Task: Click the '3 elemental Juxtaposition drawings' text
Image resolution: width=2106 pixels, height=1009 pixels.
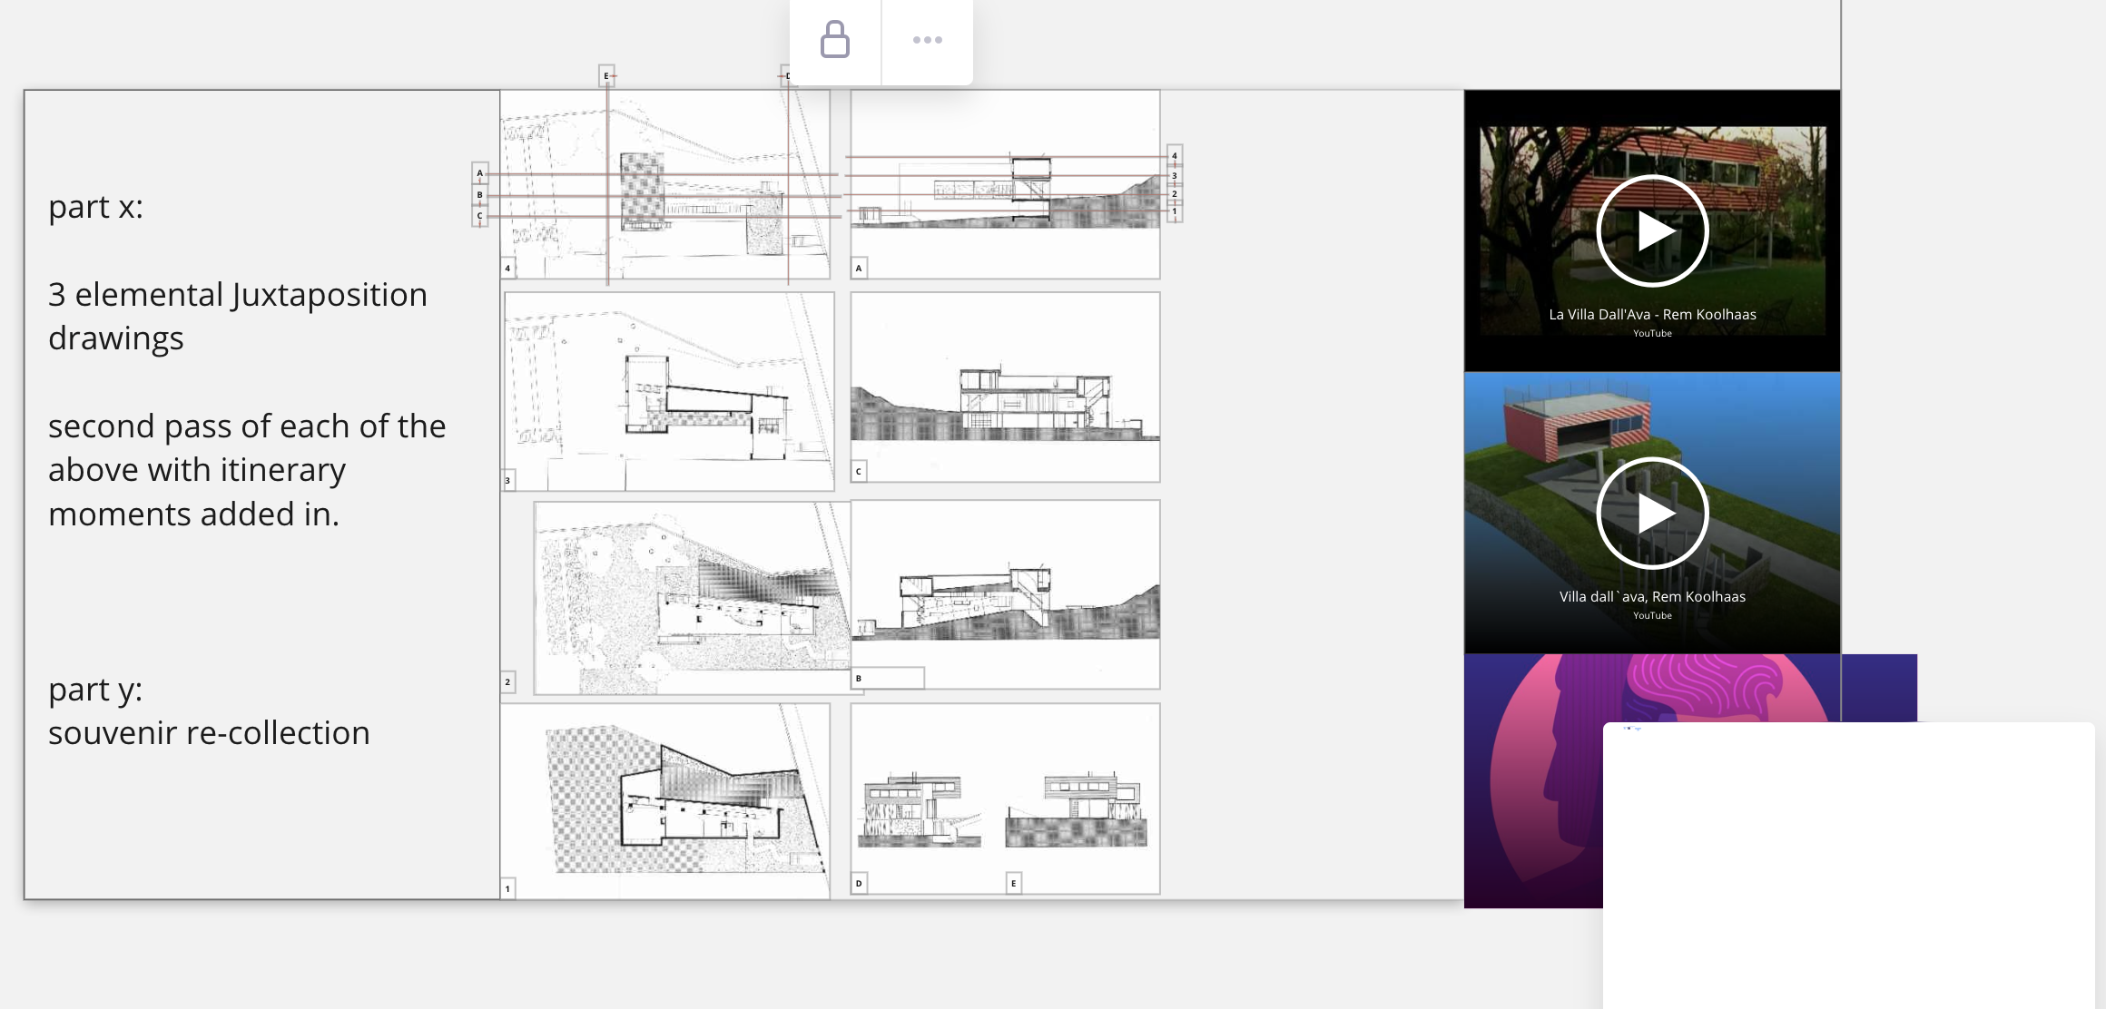Action: [x=238, y=317]
